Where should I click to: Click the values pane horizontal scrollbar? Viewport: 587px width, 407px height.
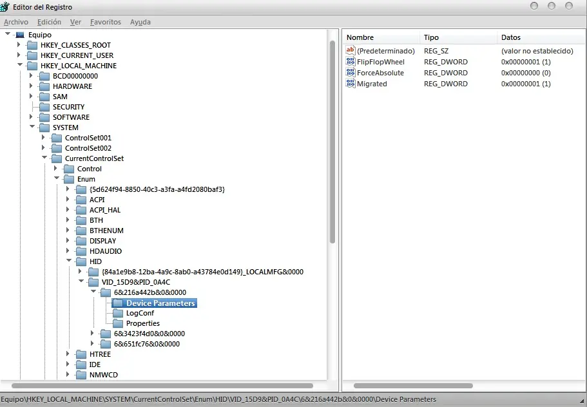tap(413, 386)
